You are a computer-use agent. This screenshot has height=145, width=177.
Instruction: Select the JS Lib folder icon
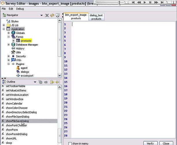click(x=8, y=25)
